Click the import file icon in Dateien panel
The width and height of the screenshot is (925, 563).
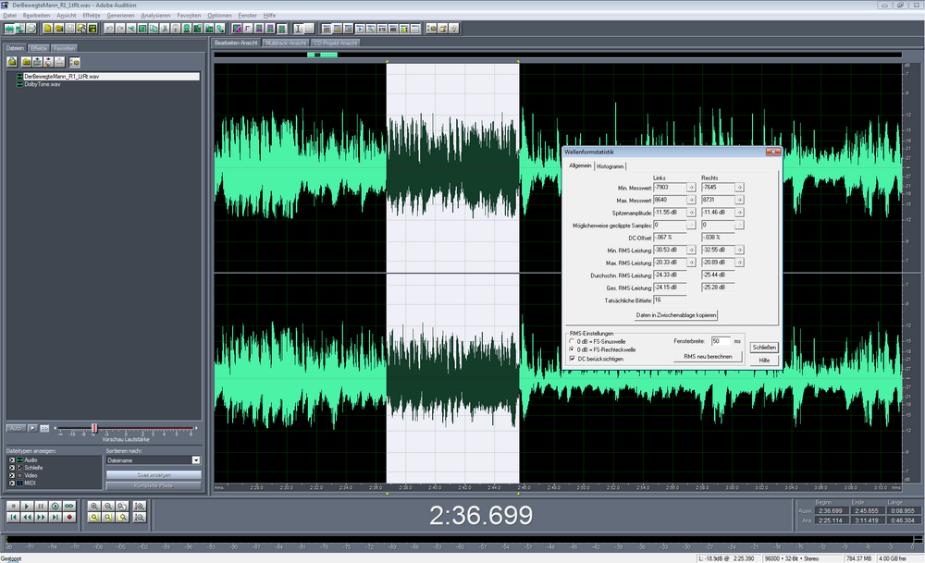pos(13,61)
